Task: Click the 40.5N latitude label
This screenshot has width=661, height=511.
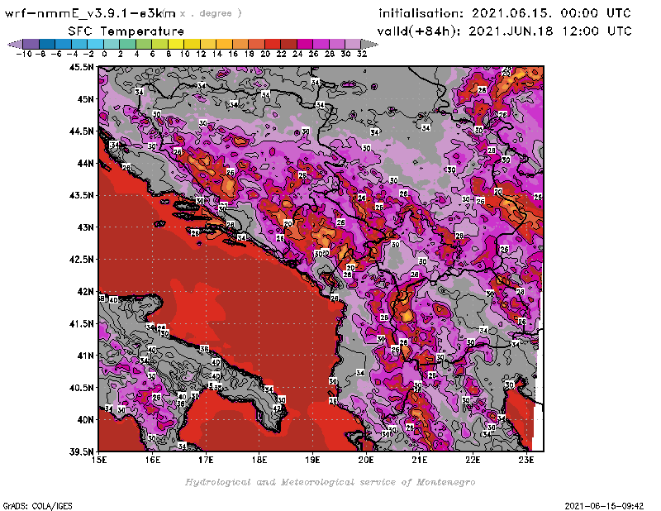Action: point(81,388)
